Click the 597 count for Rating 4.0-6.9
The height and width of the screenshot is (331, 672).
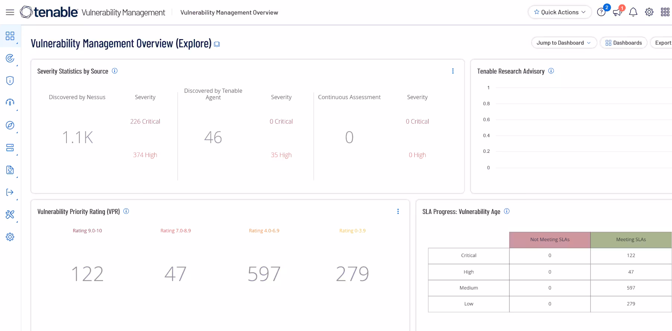pos(264,274)
